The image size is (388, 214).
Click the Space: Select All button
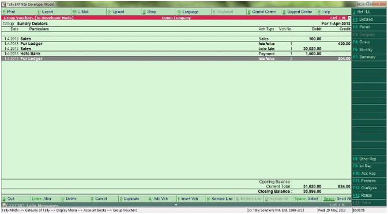tap(337, 198)
